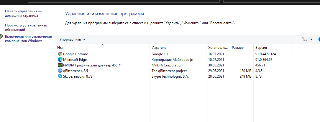Select the qBittorrent 4.3.5 entry name

coord(76,71)
